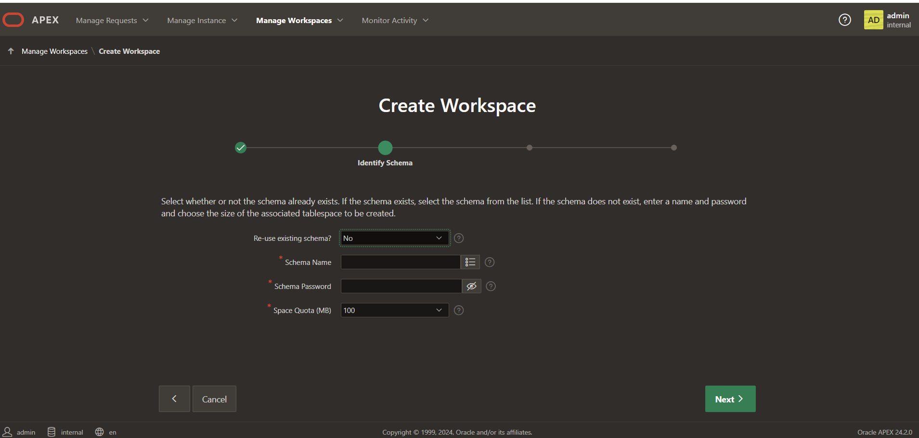Click Create Workspace breadcrumb entry
919x438 pixels.
[129, 51]
